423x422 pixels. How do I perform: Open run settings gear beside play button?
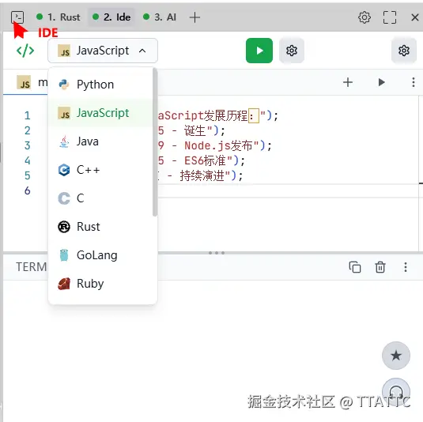(291, 51)
